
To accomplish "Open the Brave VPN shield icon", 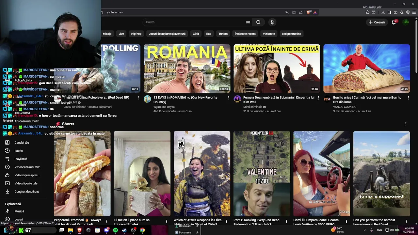I will [x=408, y=12].
